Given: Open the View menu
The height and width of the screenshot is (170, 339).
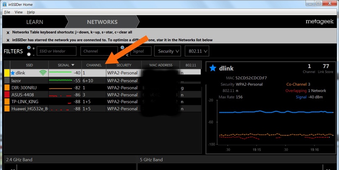Looking at the screenshot, I should [x=18, y=12].
